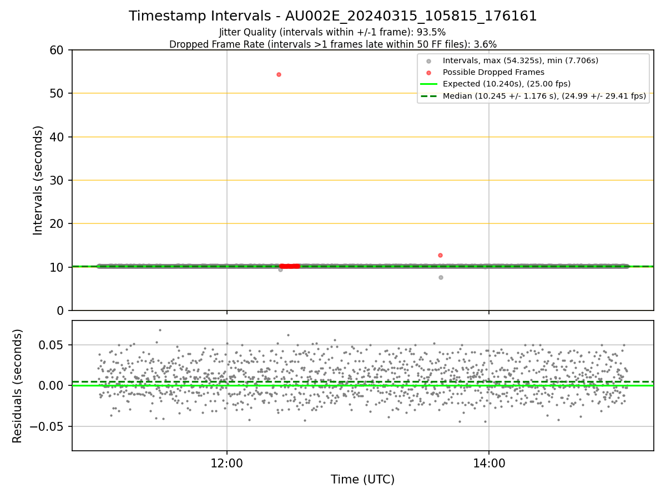The image size is (666, 499).
Task: Click the red dropped-frame point near 12.7 seconds
Action: coord(440,255)
